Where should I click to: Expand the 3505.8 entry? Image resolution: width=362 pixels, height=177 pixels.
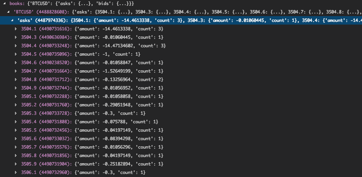(x=16, y=155)
